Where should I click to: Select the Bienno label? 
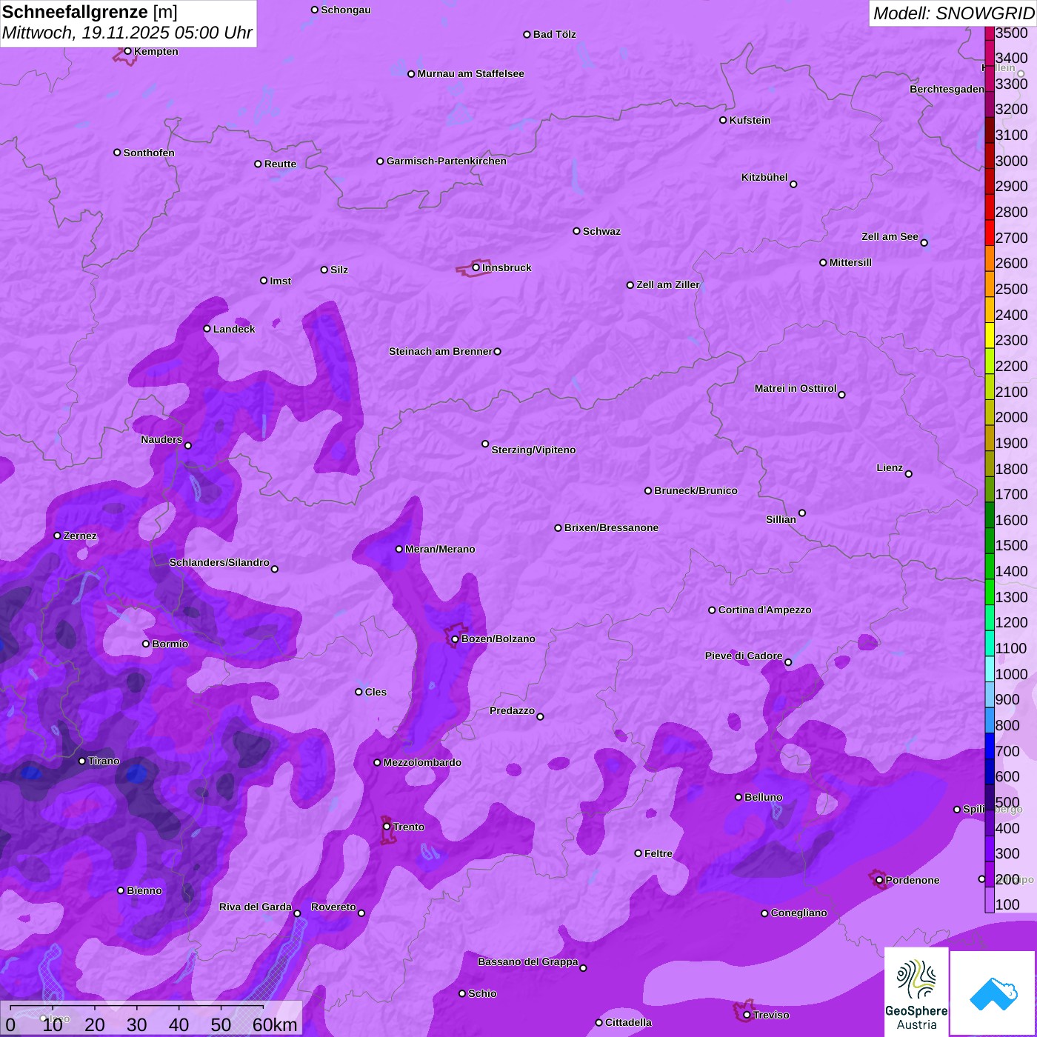pos(144,890)
